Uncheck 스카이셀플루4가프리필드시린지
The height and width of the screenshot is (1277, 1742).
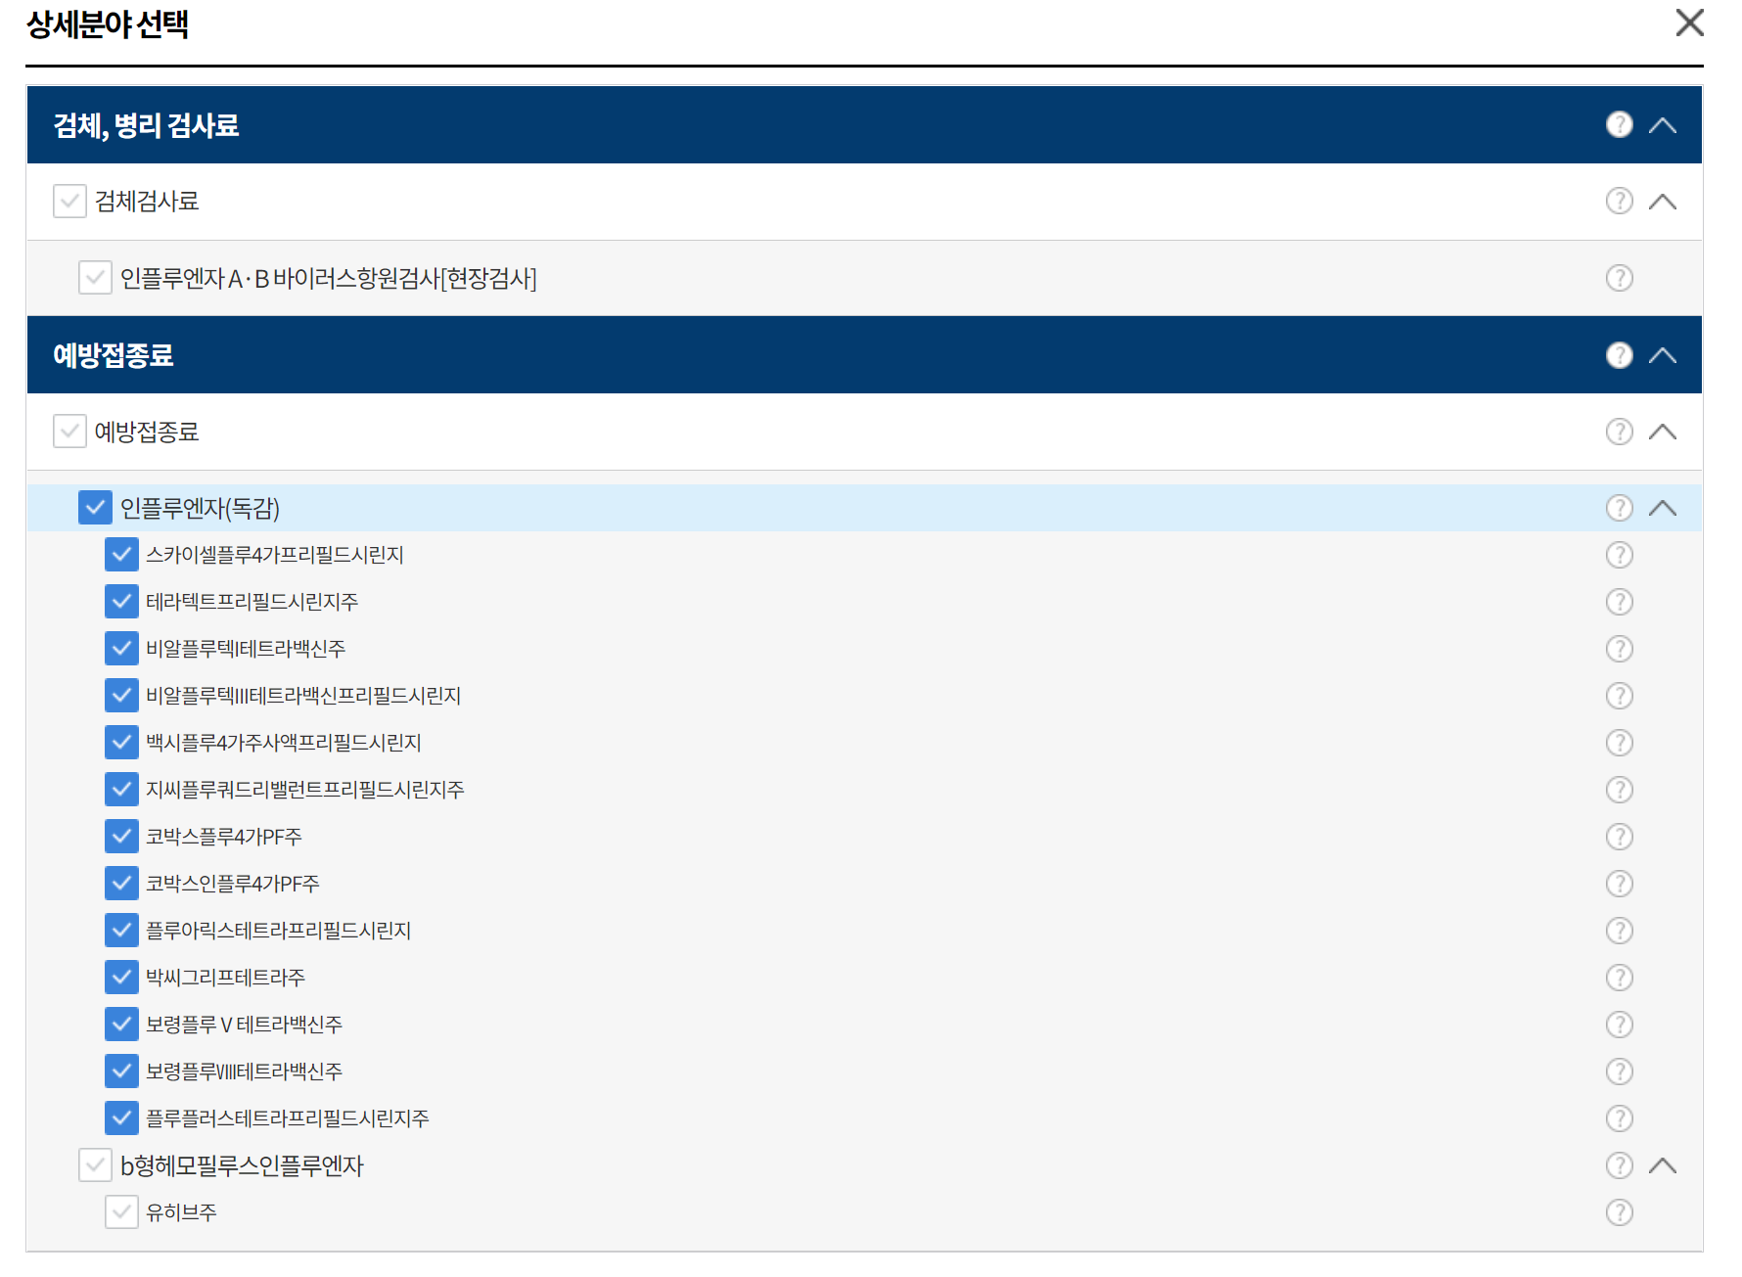click(x=121, y=554)
